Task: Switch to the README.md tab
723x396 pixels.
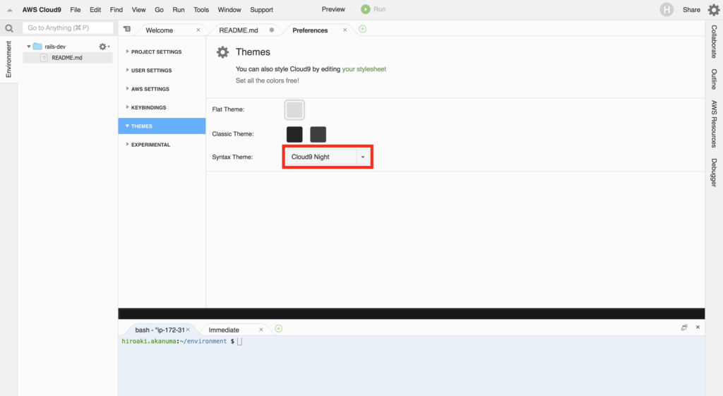Action: (239, 30)
